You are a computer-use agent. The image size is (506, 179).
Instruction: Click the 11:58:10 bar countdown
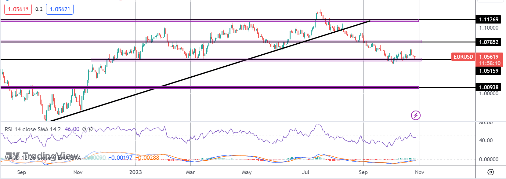pyautogui.click(x=490, y=63)
